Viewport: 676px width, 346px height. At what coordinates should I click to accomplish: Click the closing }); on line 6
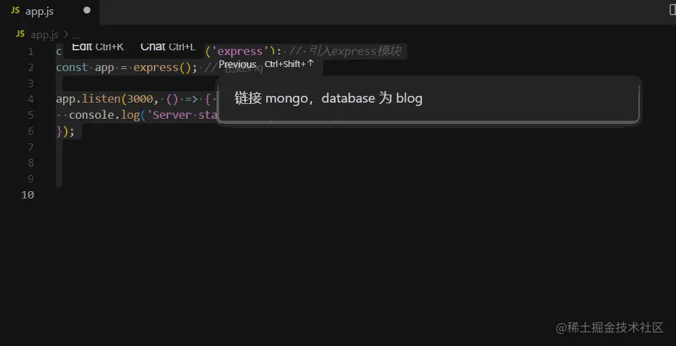click(65, 131)
